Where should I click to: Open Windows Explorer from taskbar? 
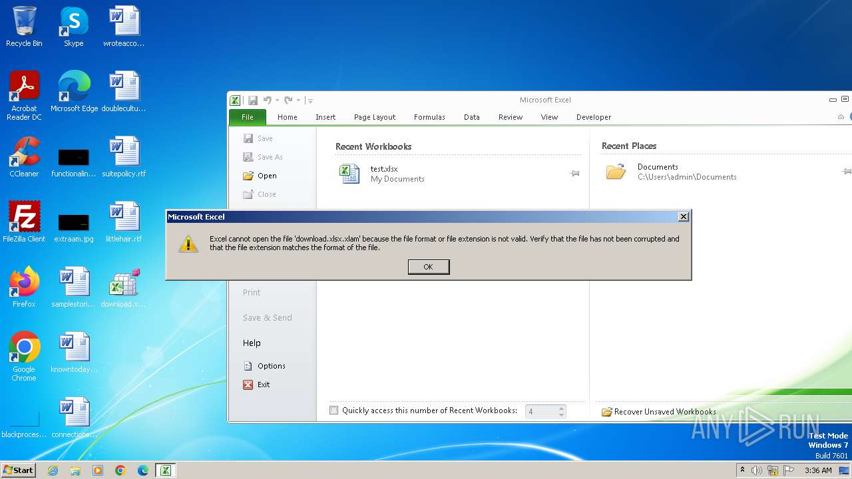75,470
